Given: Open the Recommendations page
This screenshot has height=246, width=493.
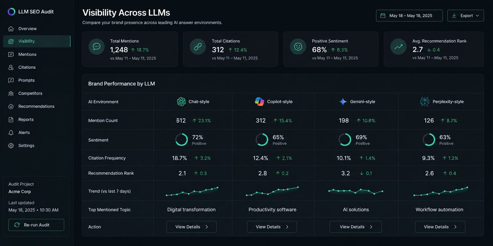Looking at the screenshot, I should [x=37, y=106].
